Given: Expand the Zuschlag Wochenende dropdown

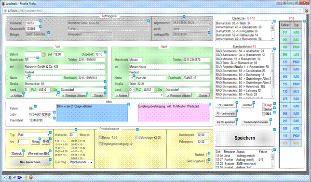Looking at the screenshot, I should [x=81, y=162].
